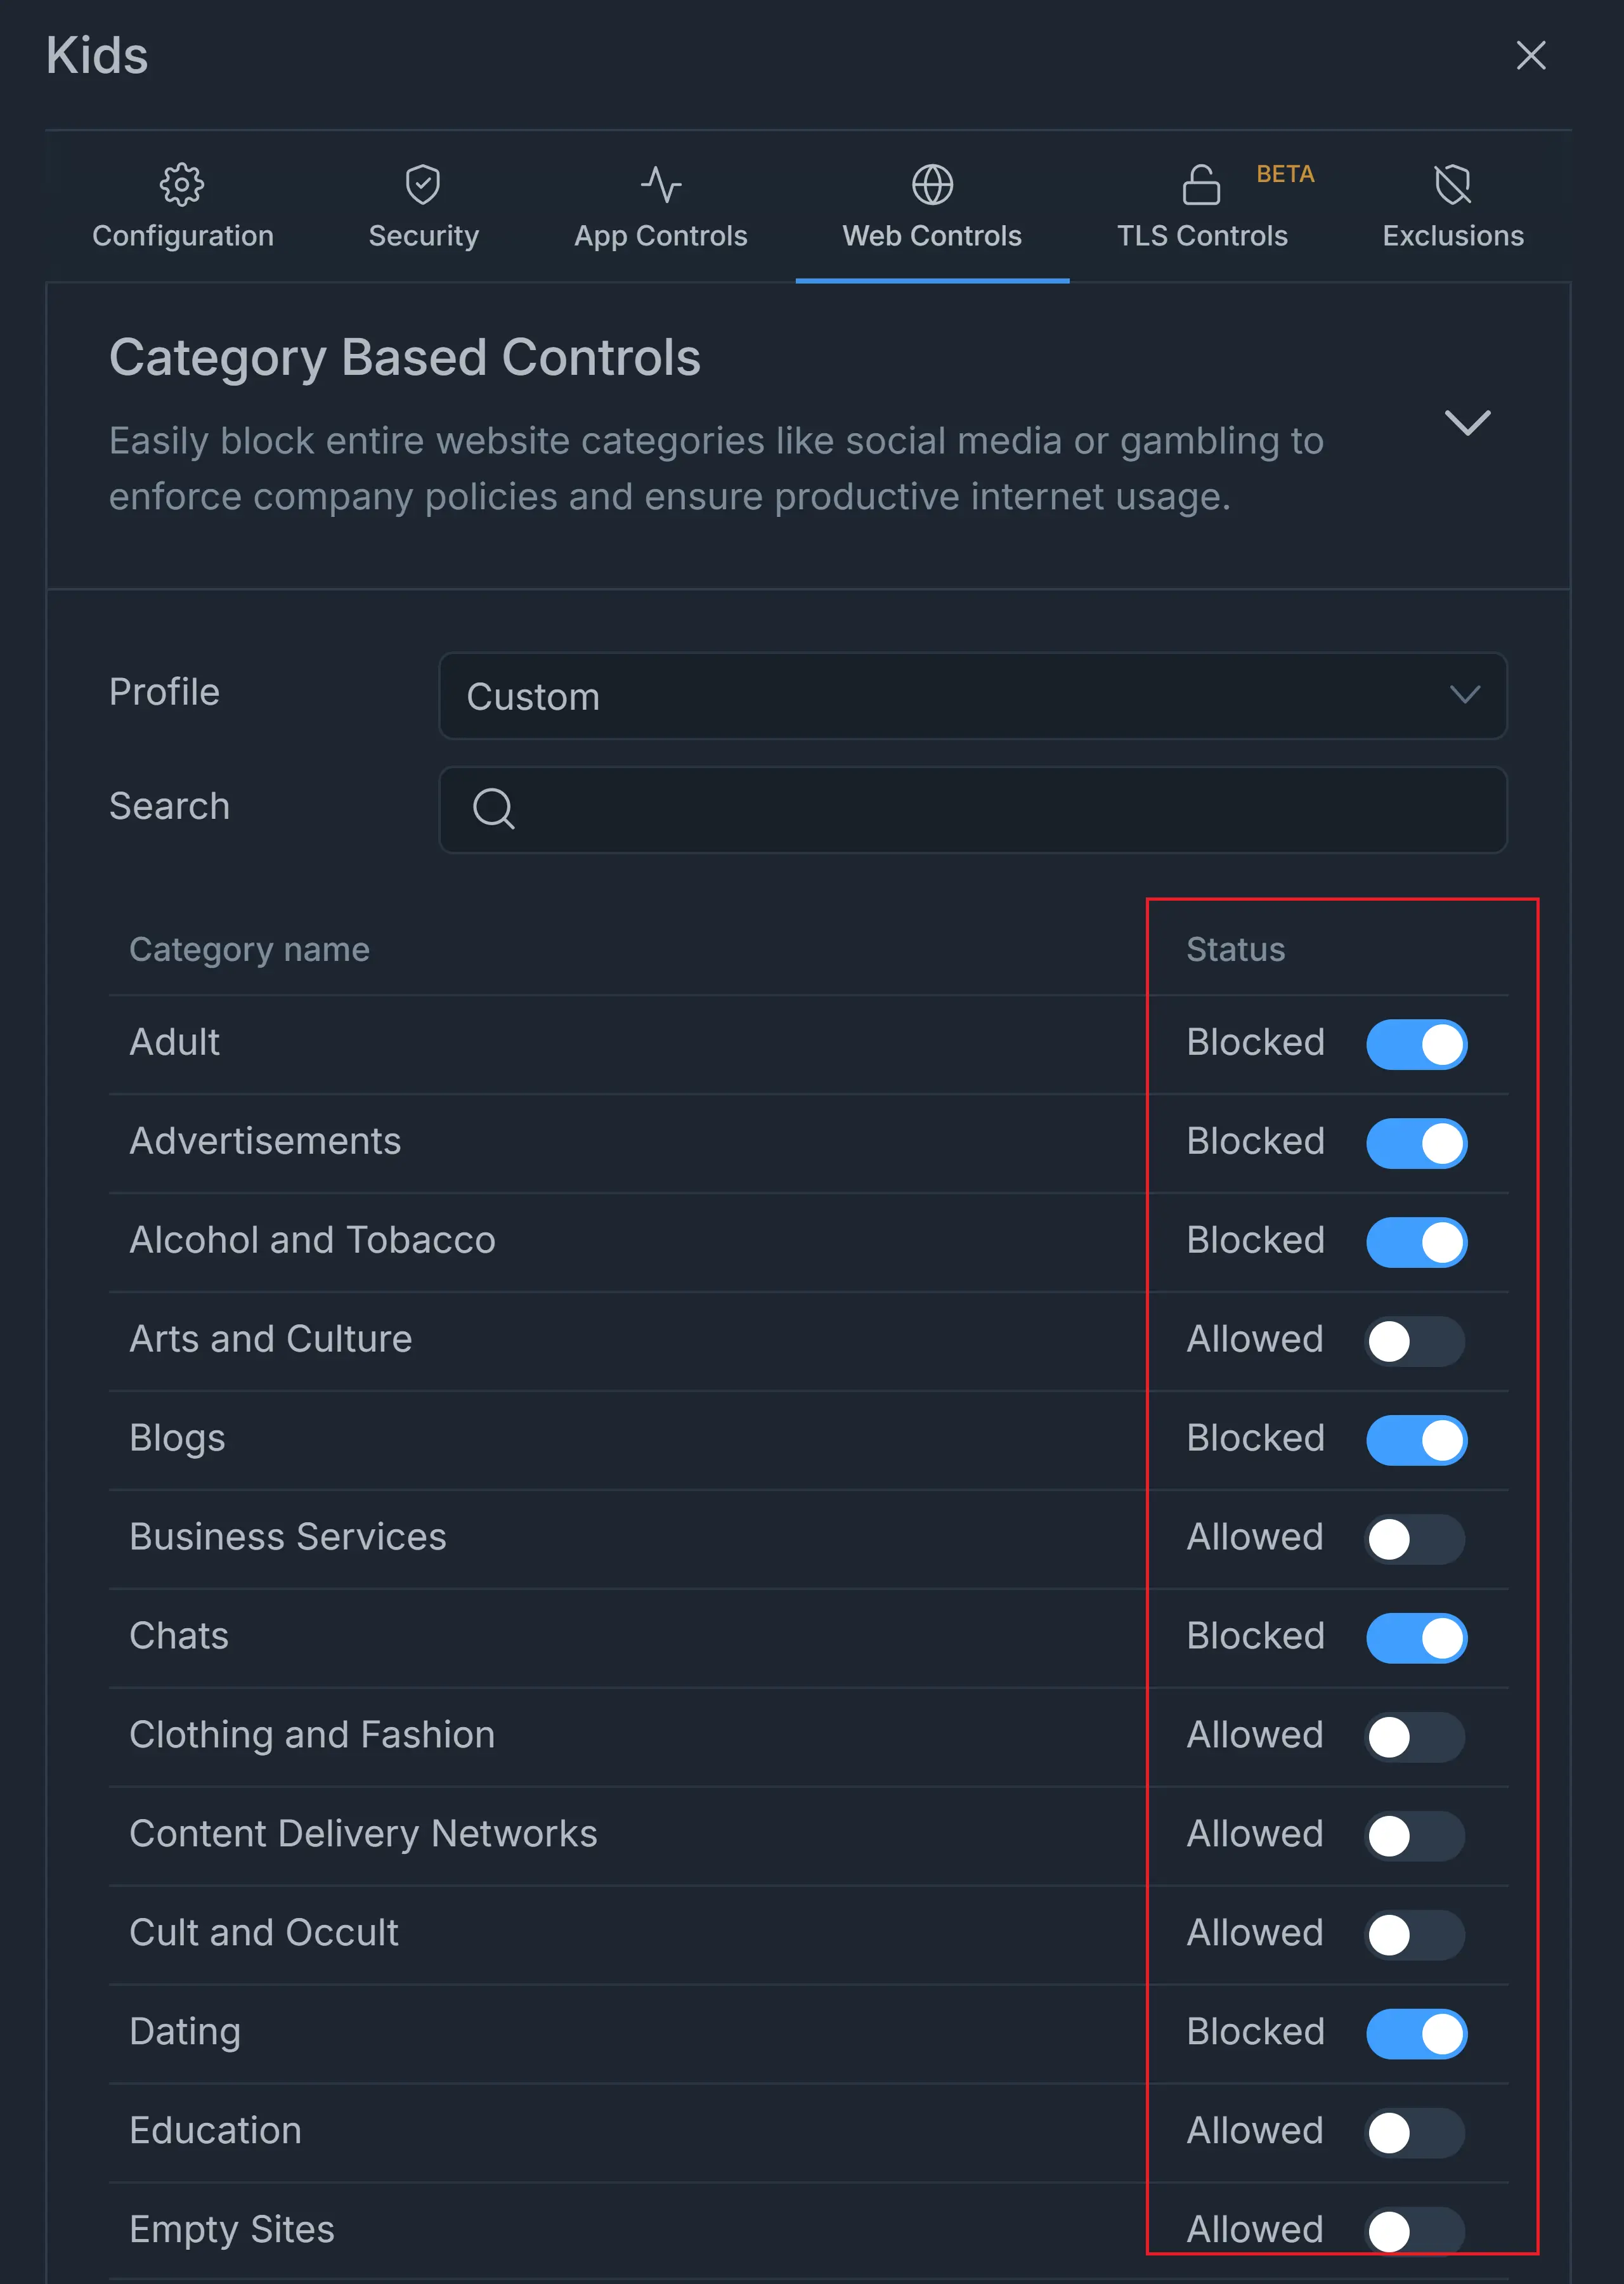Enable Clothing and Fashion block toggle
The image size is (1624, 2284).
coord(1416,1737)
